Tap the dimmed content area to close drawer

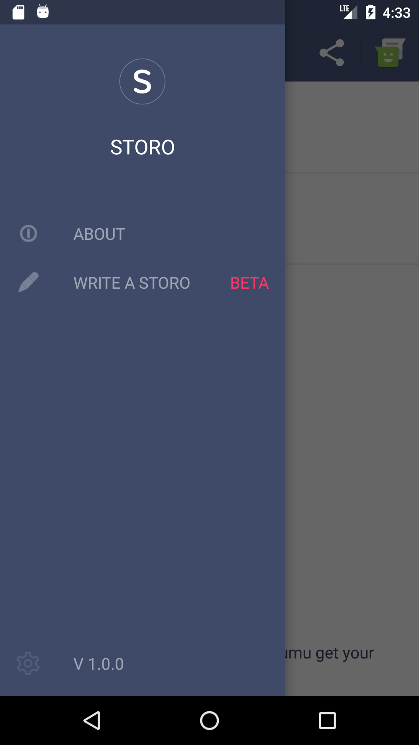click(352, 388)
